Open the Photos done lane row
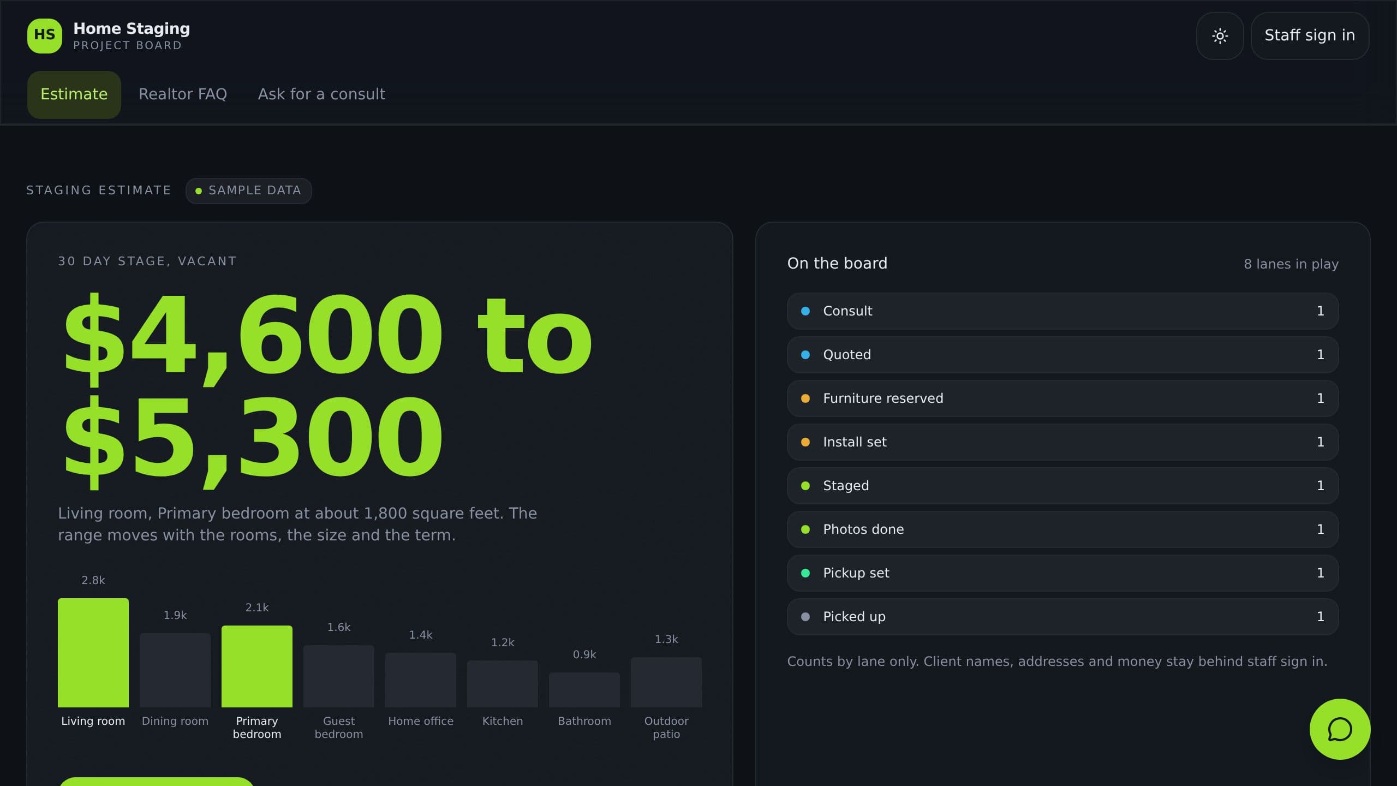The width and height of the screenshot is (1397, 786). (x=1062, y=529)
